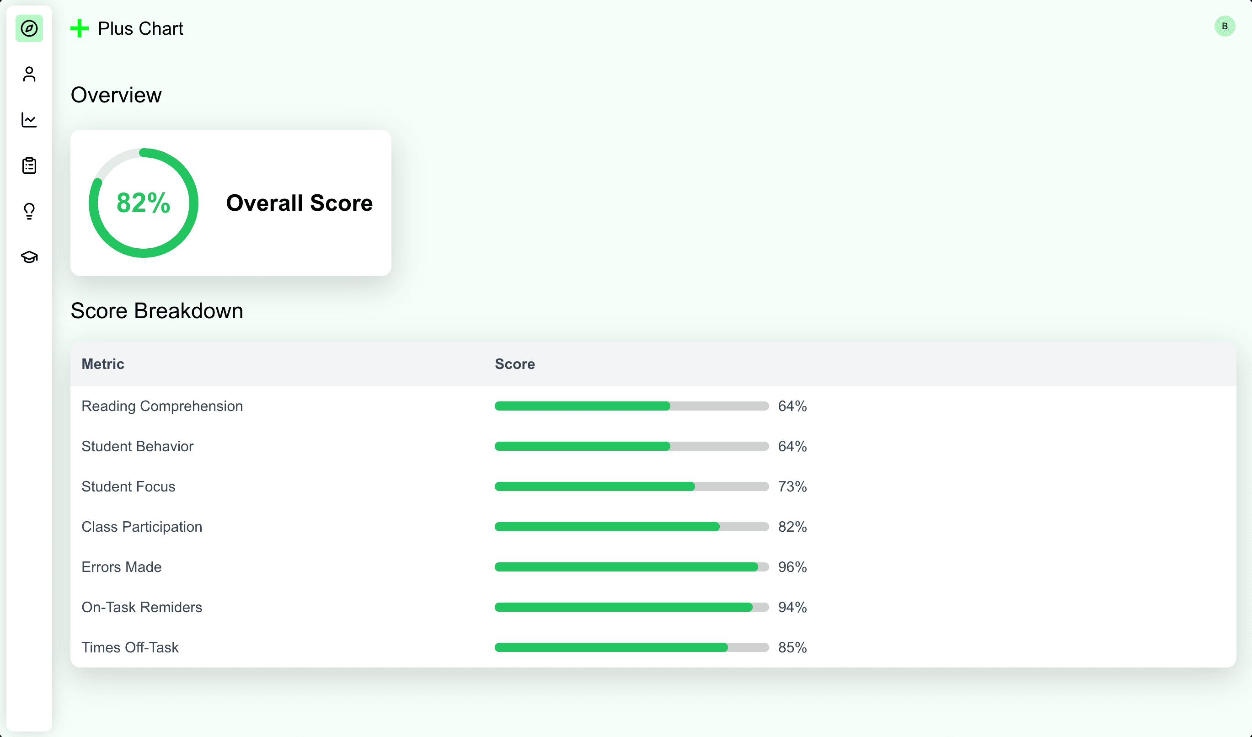Select the analytics line chart icon
Viewport: 1252px width, 737px height.
point(29,119)
